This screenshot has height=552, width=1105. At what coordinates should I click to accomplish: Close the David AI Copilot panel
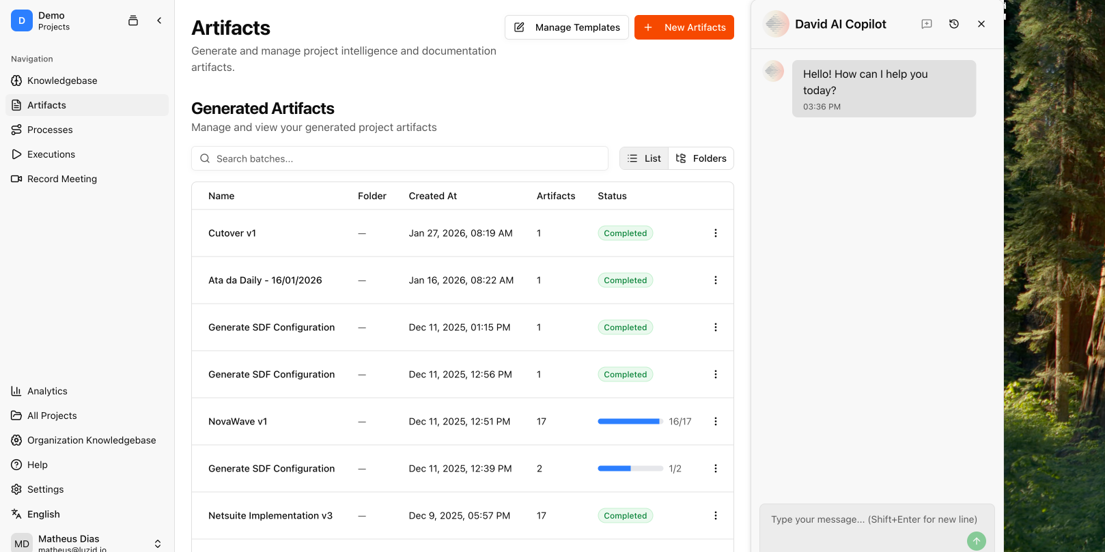(x=981, y=24)
